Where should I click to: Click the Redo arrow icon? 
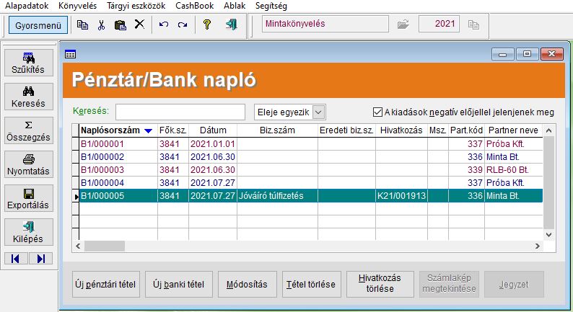coord(183,24)
